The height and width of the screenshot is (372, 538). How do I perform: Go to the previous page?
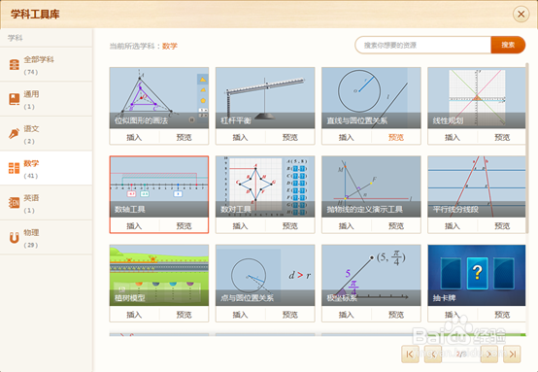tap(433, 354)
